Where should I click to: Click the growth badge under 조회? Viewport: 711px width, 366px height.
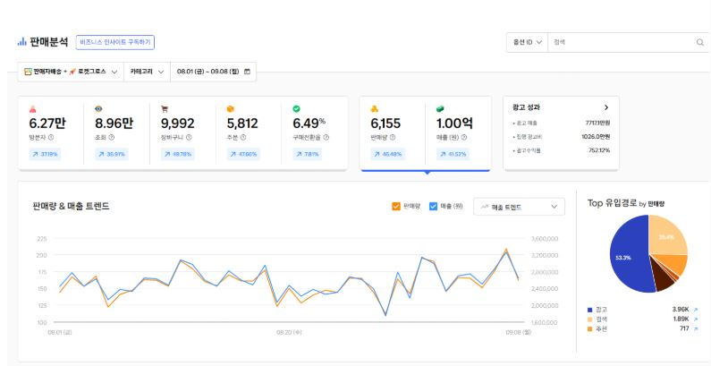point(112,154)
